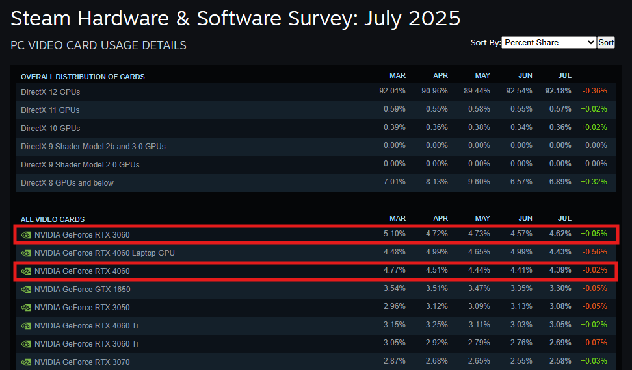The image size is (632, 370).
Task: Click the Steam Hardware & Software Survey title
Action: (235, 19)
